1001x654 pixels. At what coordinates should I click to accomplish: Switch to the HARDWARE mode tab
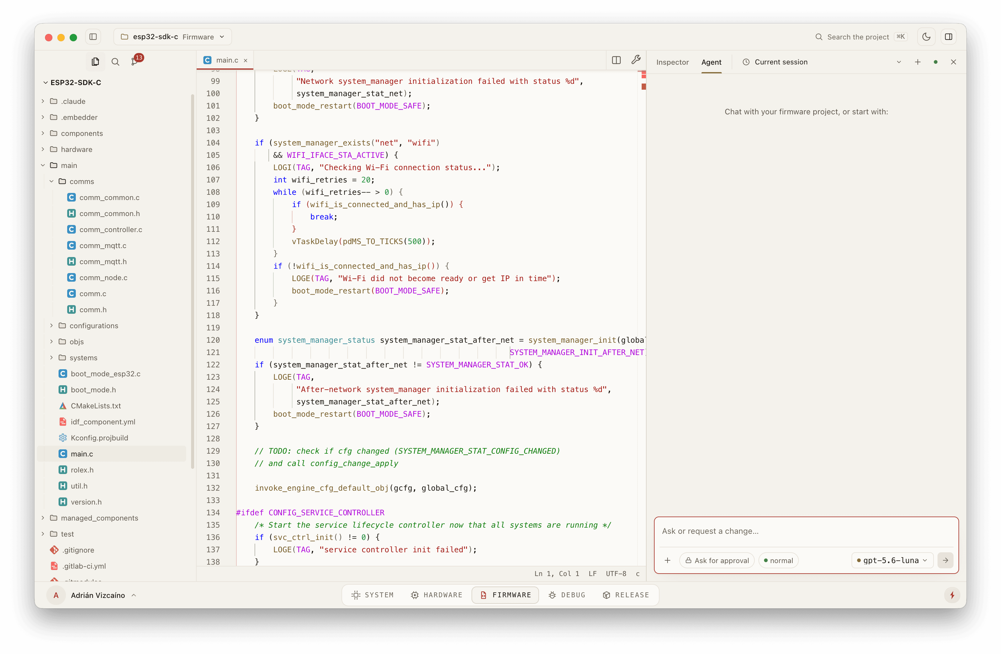[x=437, y=595]
